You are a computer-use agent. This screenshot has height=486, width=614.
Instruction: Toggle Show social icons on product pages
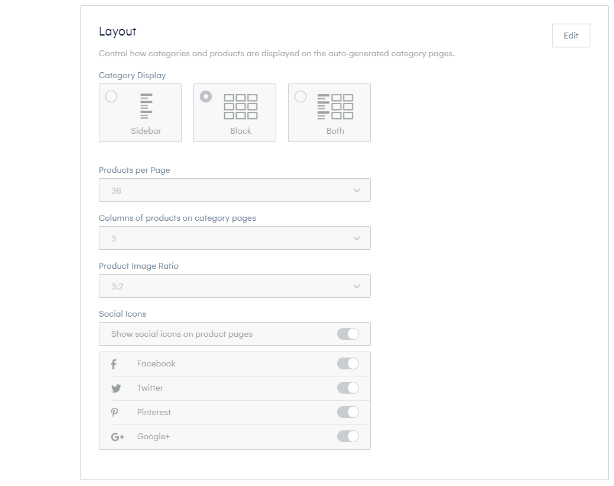click(x=348, y=334)
